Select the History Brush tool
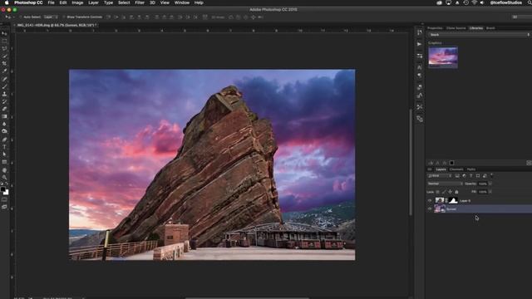Screen dimensions: 532x299 coord(4,101)
